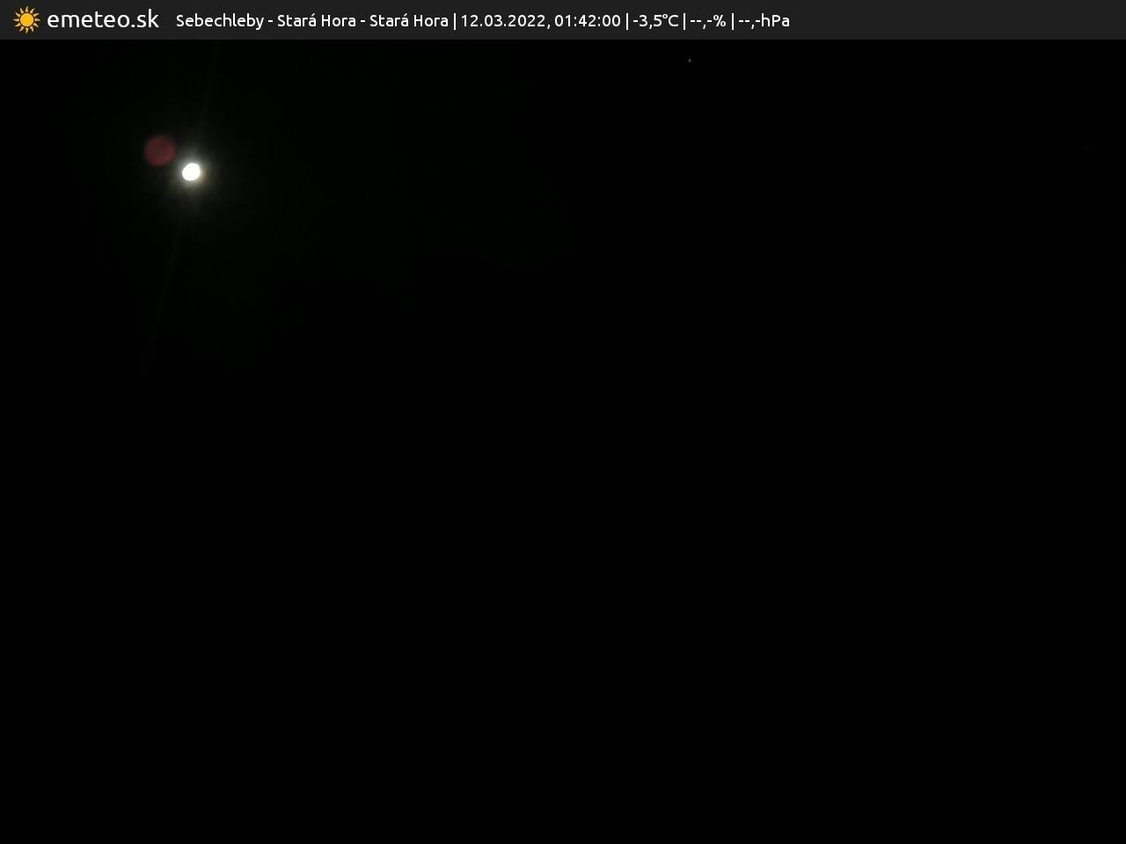Click the separator between time and temperature
Screen dimensions: 1126x844
tap(627, 20)
